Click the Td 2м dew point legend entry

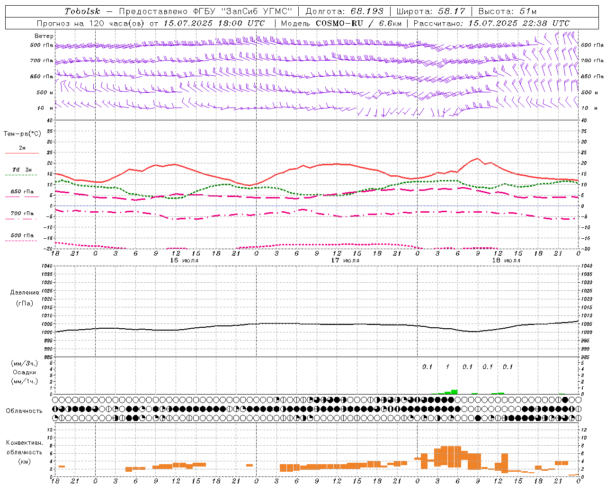point(22,170)
